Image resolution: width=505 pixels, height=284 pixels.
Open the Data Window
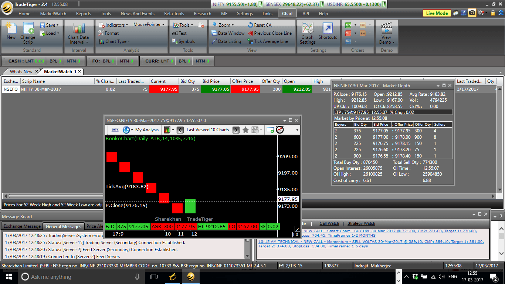pos(228,33)
